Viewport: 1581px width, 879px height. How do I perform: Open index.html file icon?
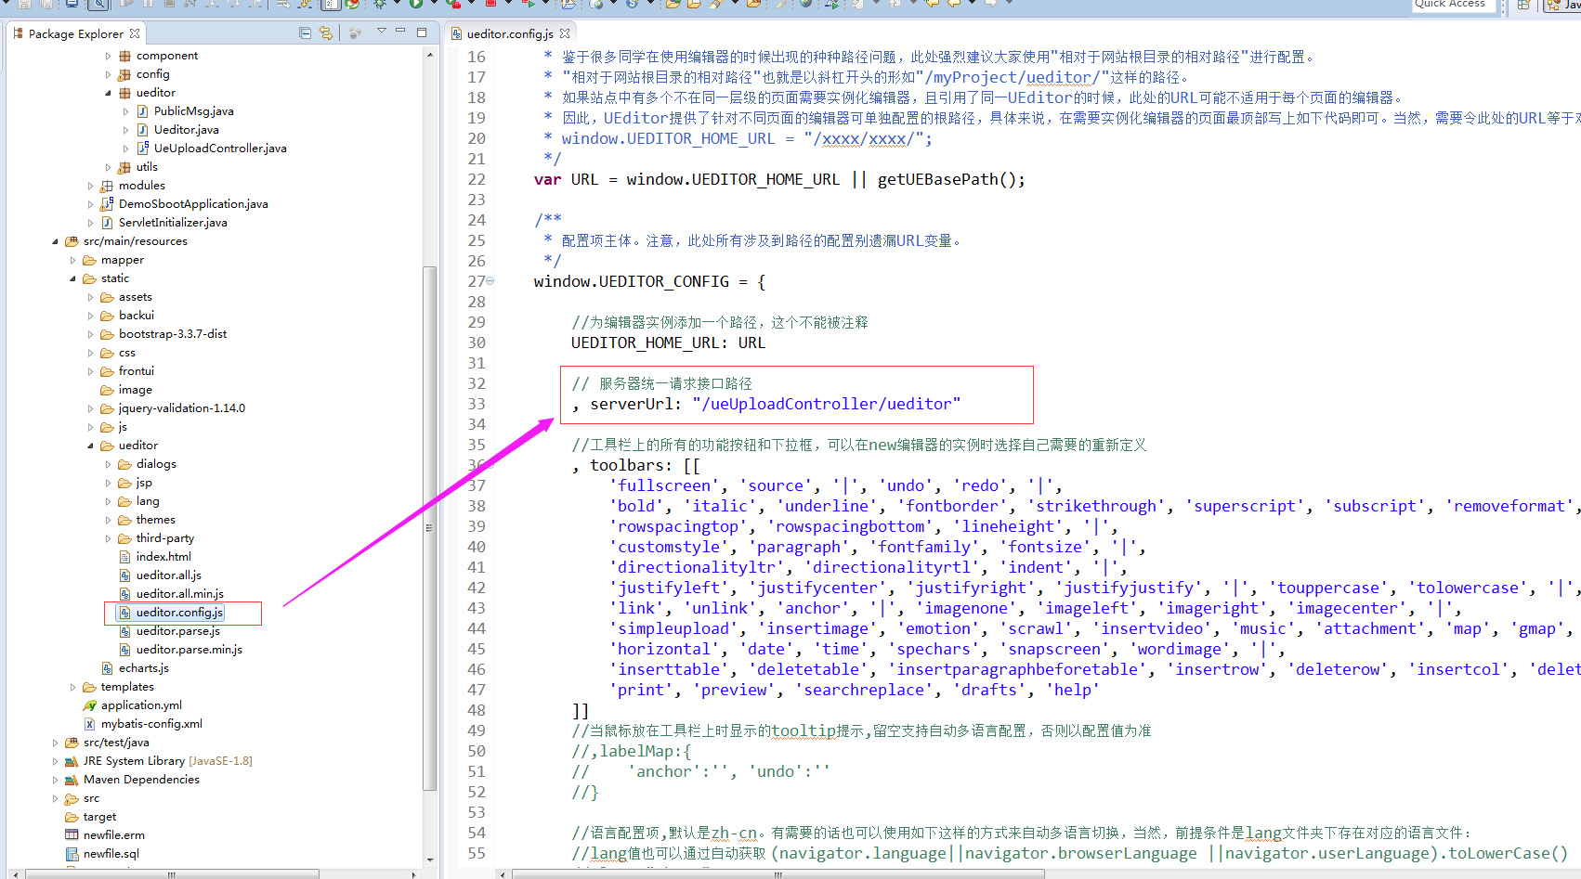coord(125,557)
